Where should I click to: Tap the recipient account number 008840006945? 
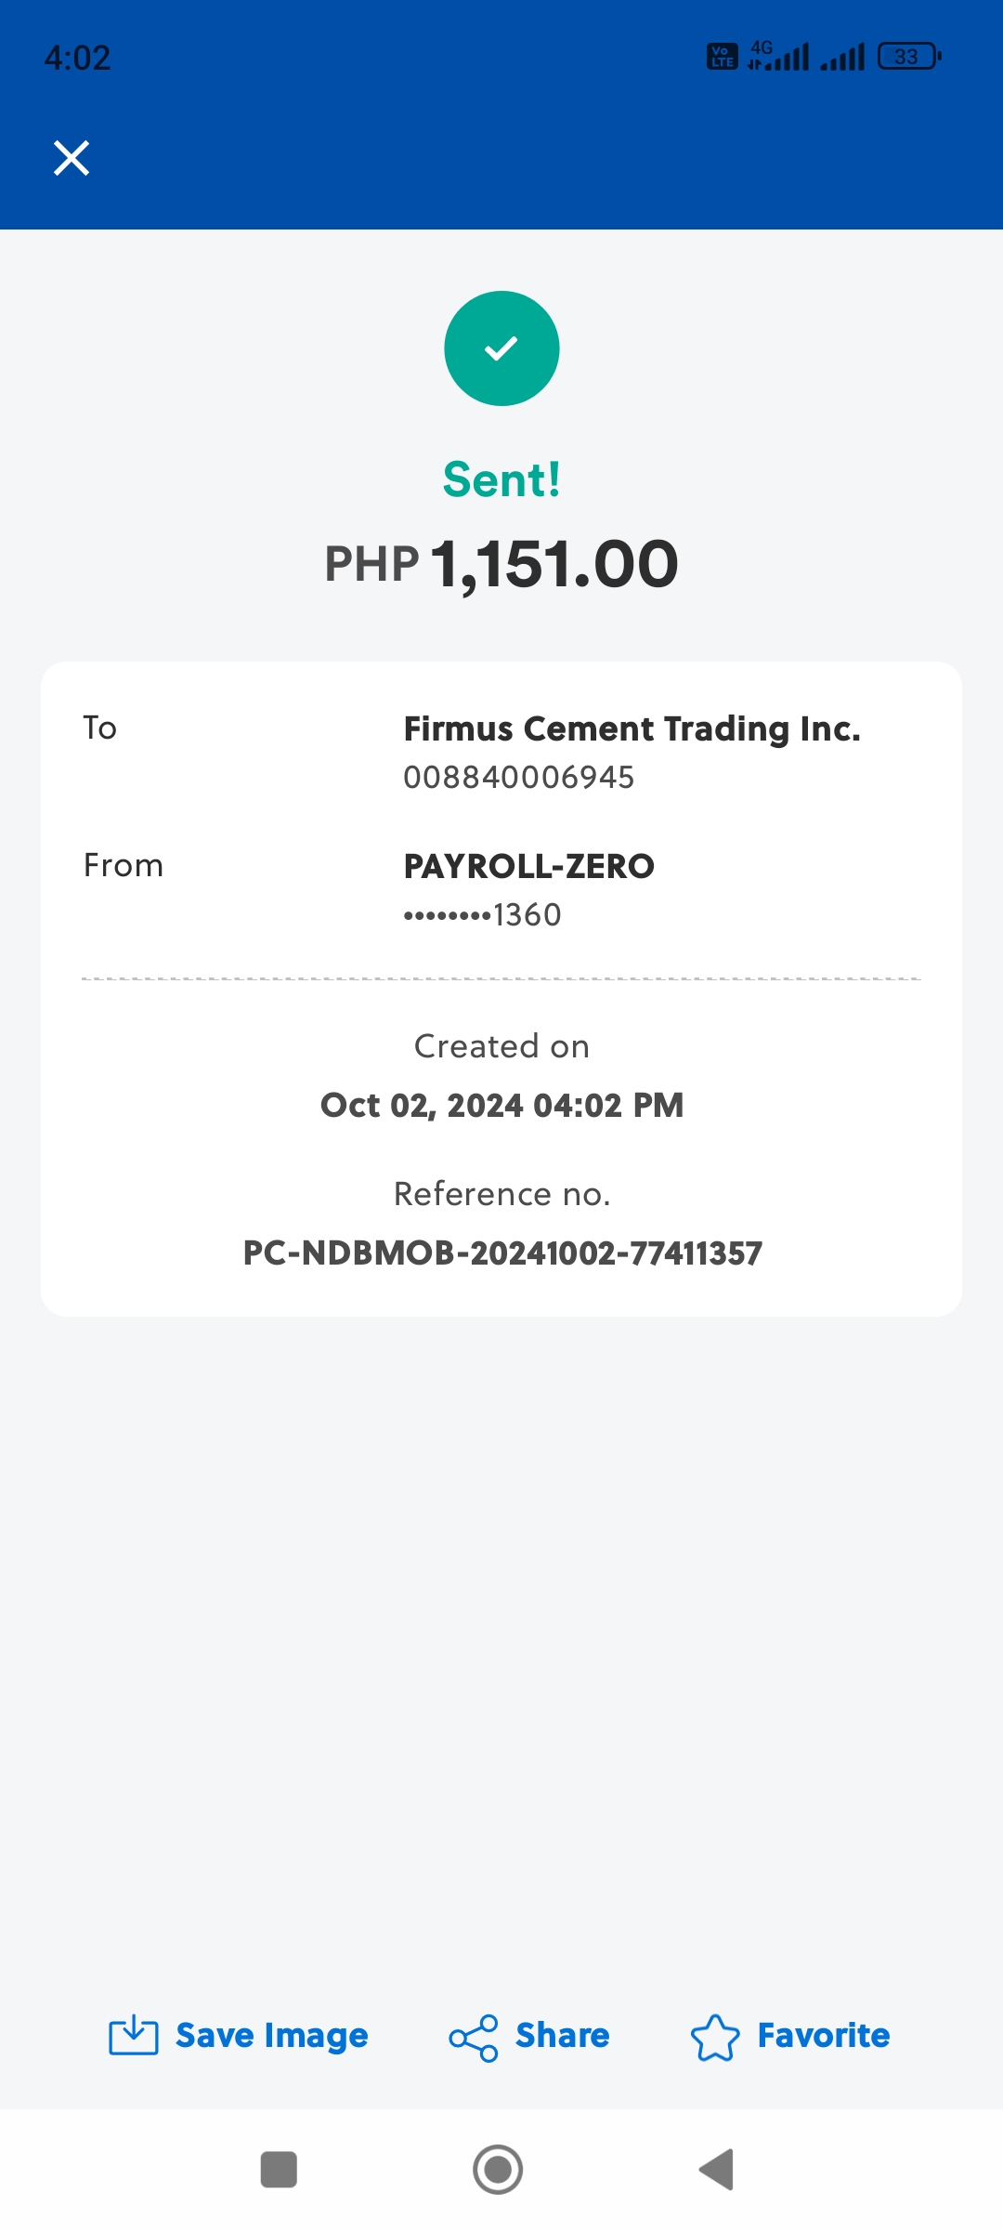pos(518,777)
